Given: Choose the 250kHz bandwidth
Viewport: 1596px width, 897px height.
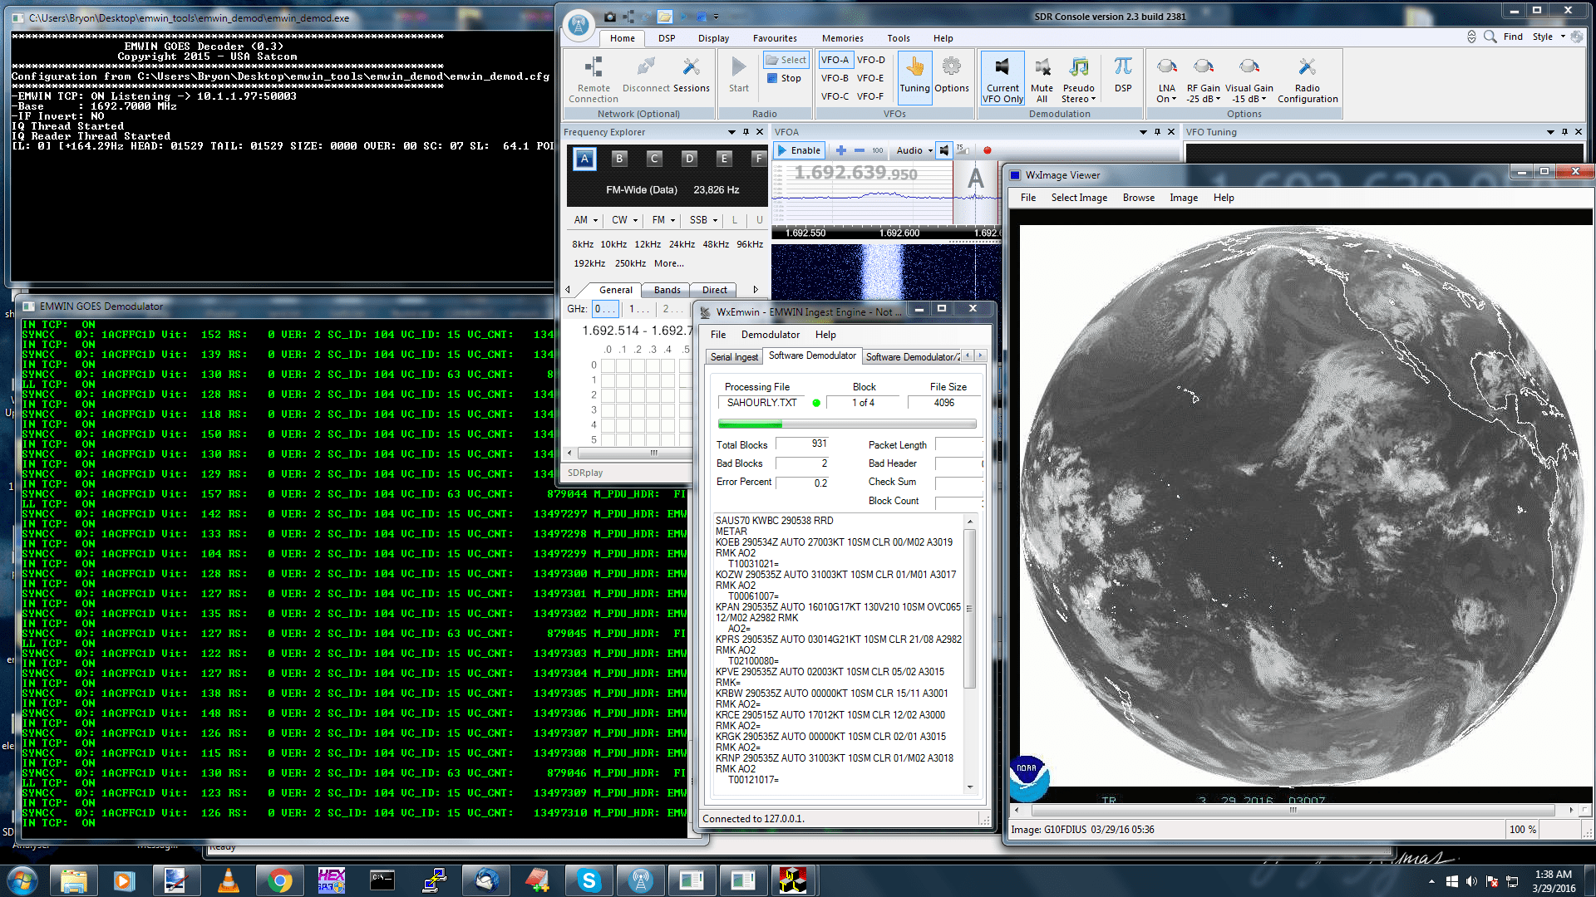Looking at the screenshot, I should tap(630, 263).
